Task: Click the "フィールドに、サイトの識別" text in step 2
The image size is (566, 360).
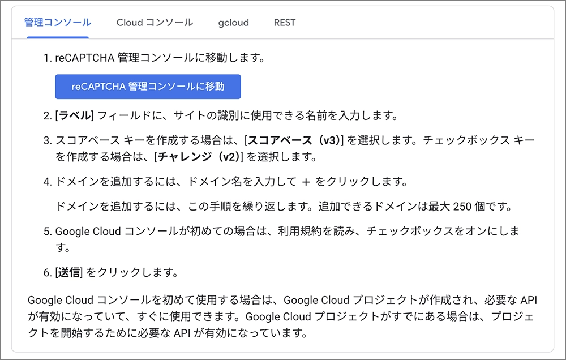Action: point(164,116)
